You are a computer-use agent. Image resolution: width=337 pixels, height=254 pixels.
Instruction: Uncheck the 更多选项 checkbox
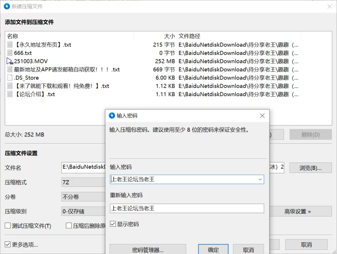click(x=8, y=244)
